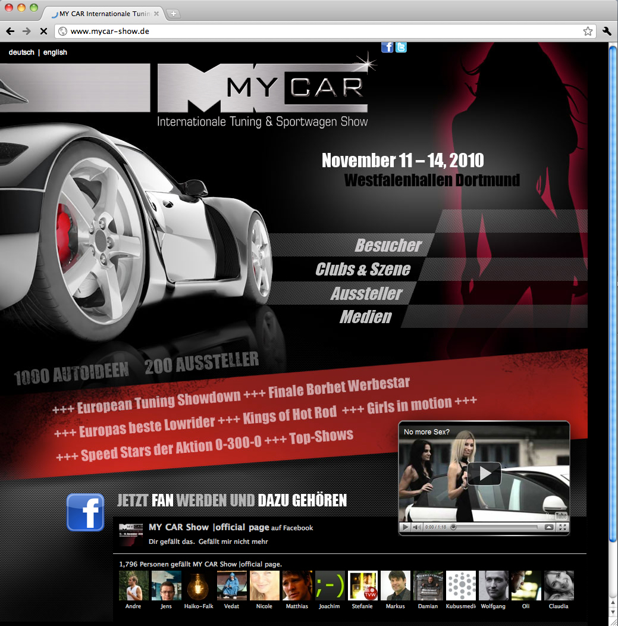This screenshot has height=626, width=618.
Task: Click 'No more Sex?' video title
Action: click(x=426, y=432)
